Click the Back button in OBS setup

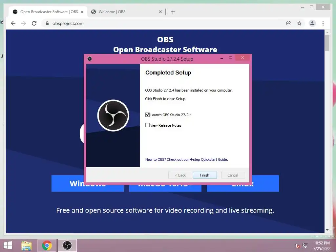coord(180,175)
